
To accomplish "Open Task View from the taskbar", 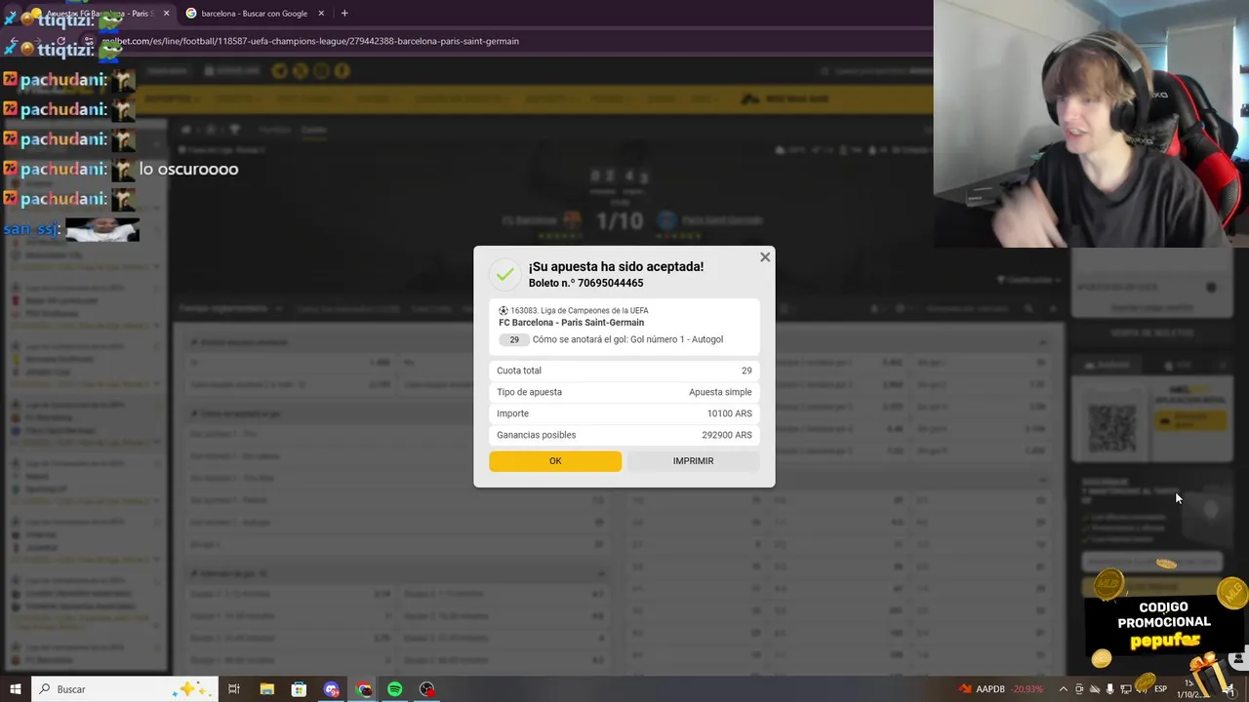I will click(234, 689).
